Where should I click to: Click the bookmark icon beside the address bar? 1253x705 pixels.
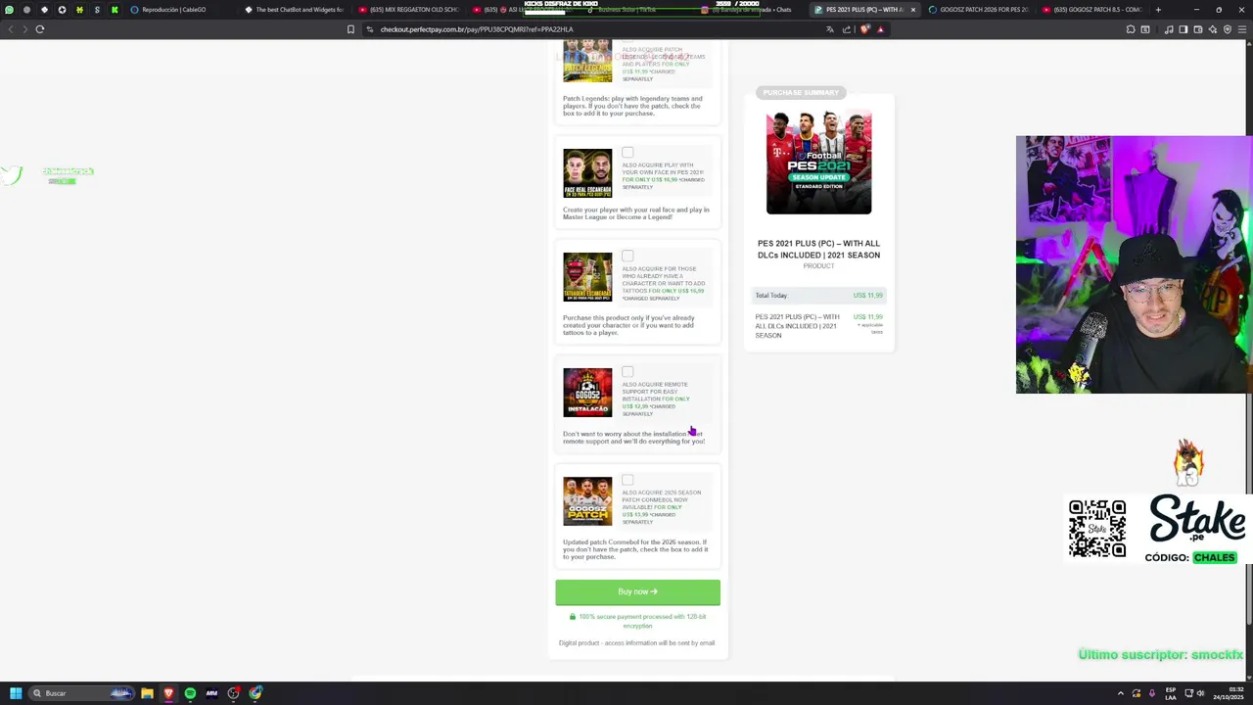point(350,29)
